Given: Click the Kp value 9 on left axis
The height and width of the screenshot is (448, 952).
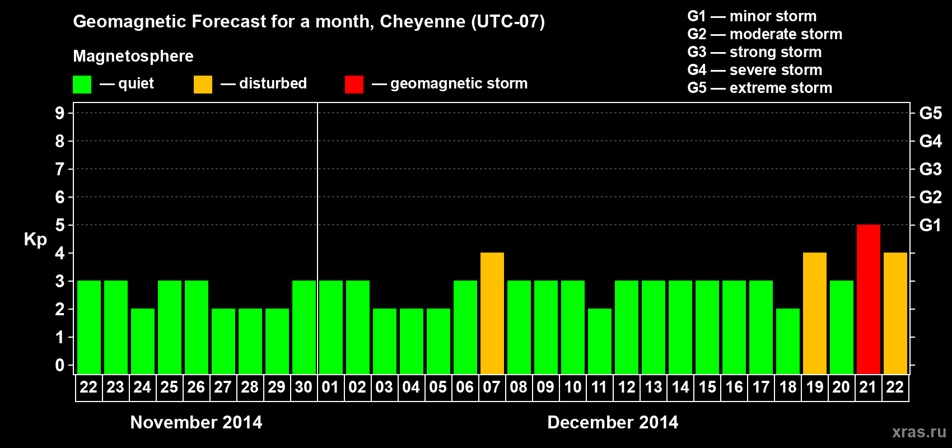Looking at the screenshot, I should [x=60, y=113].
